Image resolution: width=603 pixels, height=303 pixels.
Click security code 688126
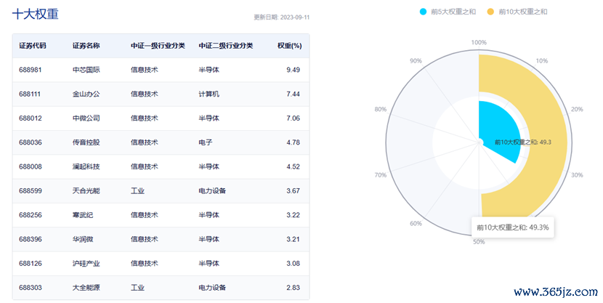coord(31,264)
